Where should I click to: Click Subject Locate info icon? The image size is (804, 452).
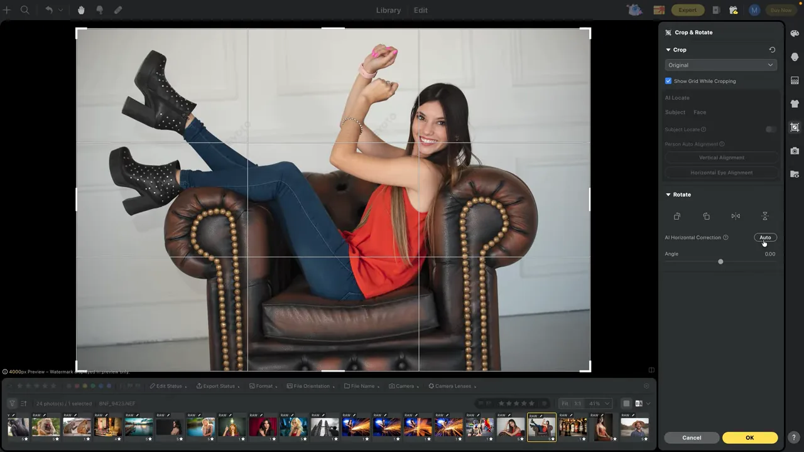tap(703, 129)
